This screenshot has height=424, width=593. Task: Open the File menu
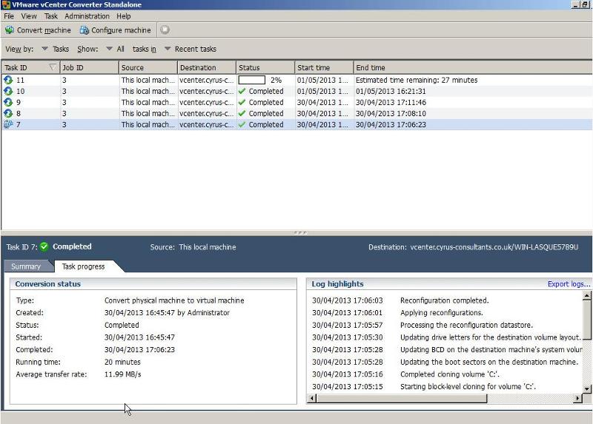[9, 16]
